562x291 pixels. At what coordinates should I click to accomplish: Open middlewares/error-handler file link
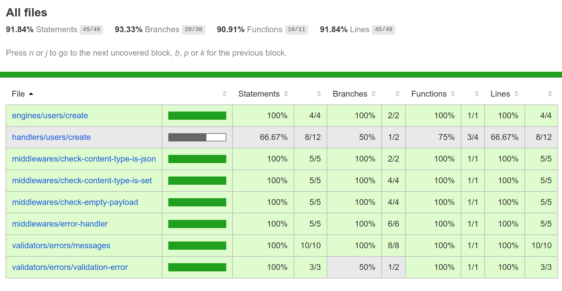tap(60, 224)
